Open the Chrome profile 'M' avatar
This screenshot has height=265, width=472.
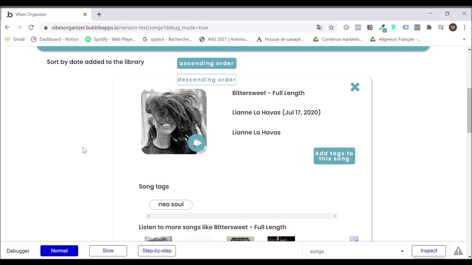coord(453,28)
